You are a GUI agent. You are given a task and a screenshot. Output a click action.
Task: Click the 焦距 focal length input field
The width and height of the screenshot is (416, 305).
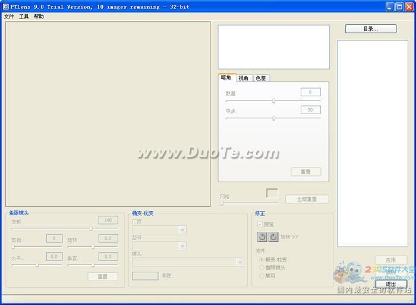tap(145, 276)
